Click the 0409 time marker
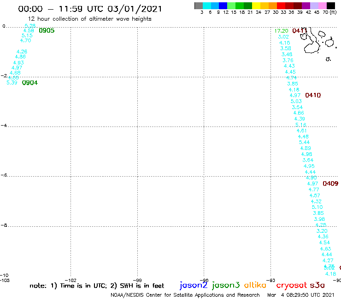341x299 pixels. [330, 184]
